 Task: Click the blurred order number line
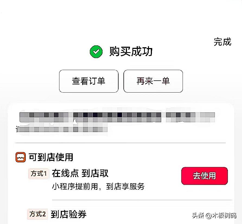point(62,129)
